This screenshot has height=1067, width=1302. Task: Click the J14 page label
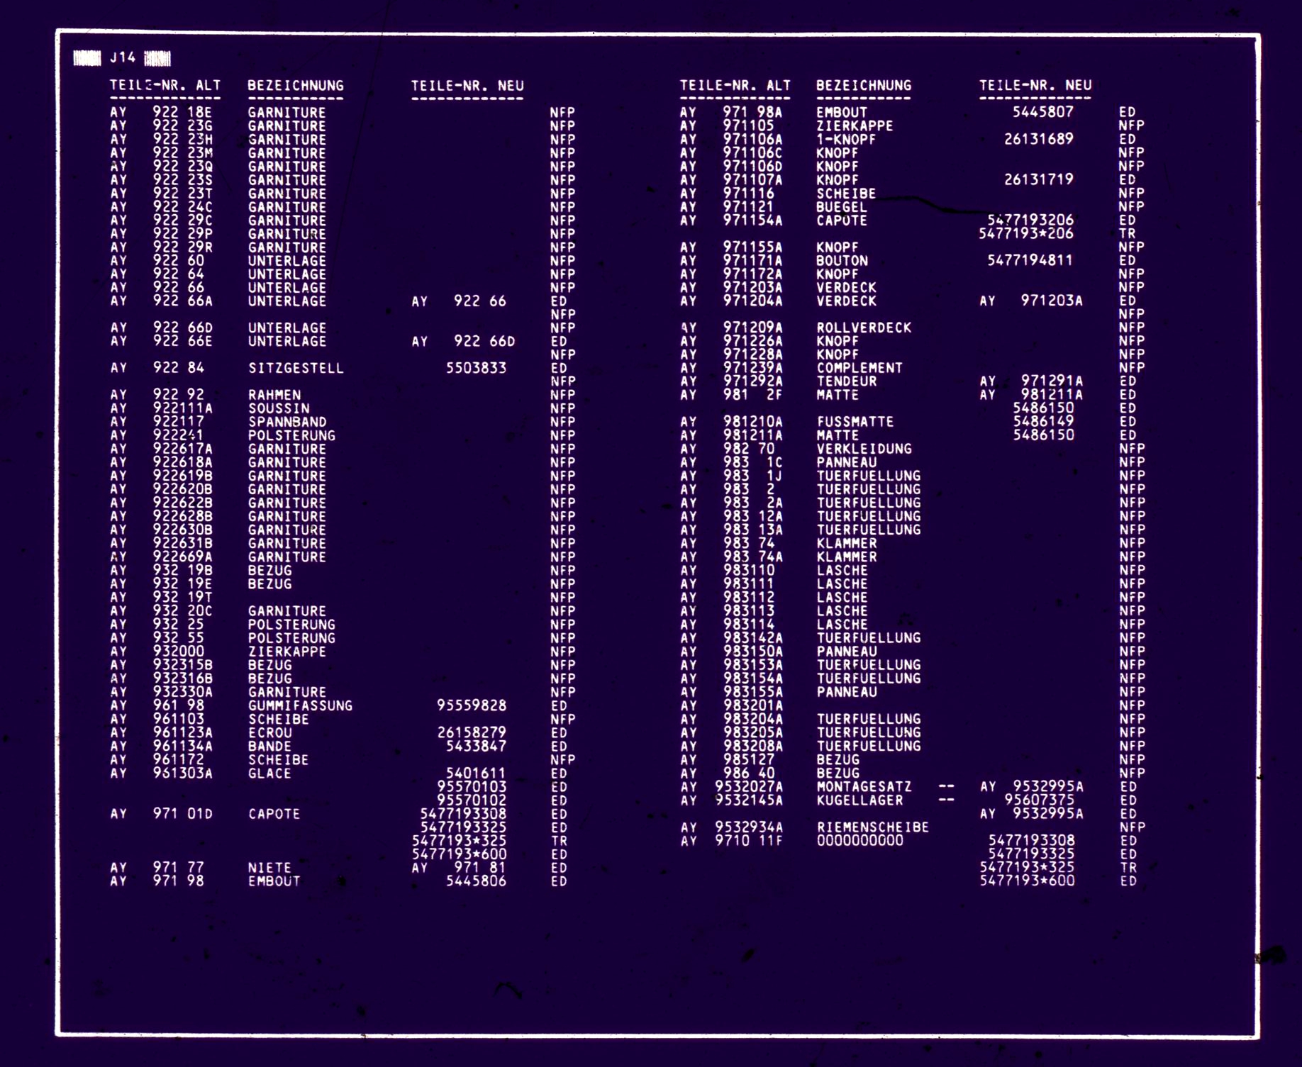pyautogui.click(x=123, y=57)
